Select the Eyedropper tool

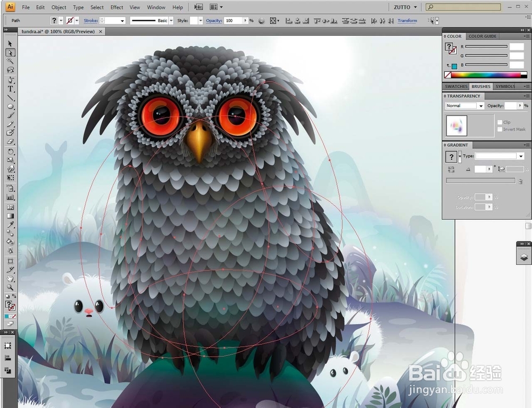click(10, 224)
